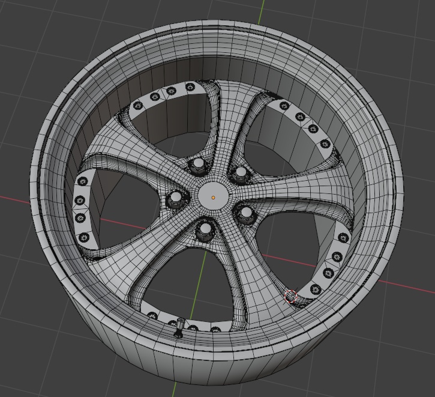Screen dimensions: 435x397
Task: Click the orange origin point on the hub
Action: pyautogui.click(x=213, y=198)
